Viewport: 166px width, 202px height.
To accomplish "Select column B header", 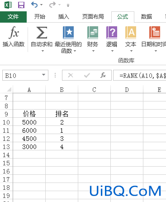I will tap(62, 90).
